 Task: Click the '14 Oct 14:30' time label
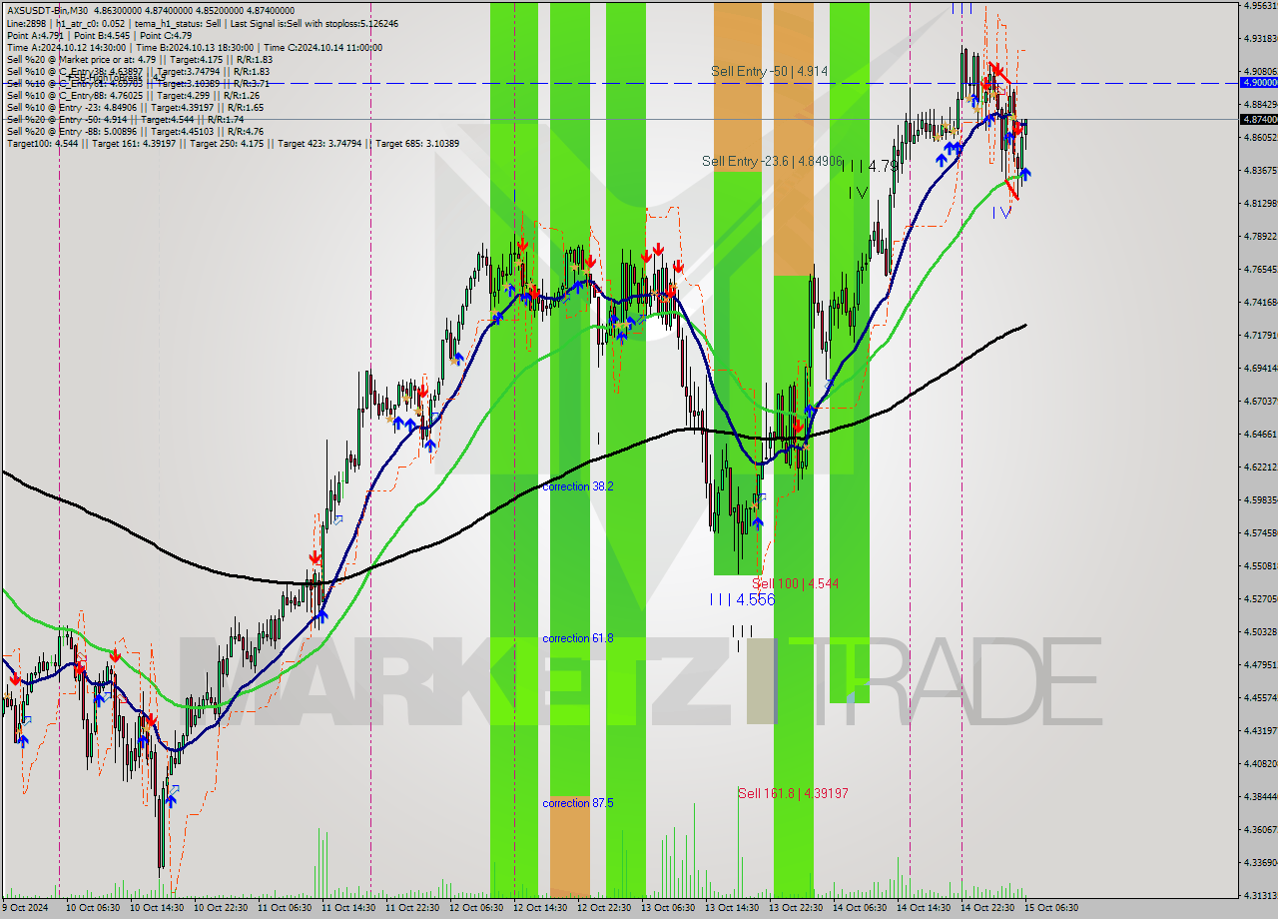tap(923, 908)
